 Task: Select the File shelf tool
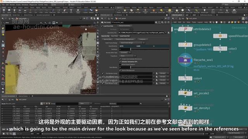point(96,11)
